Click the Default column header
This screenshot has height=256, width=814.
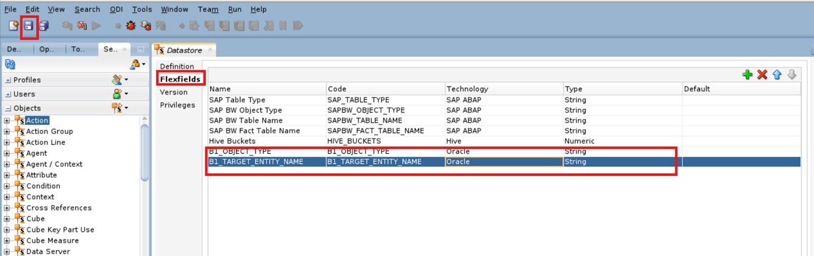pyautogui.click(x=742, y=89)
